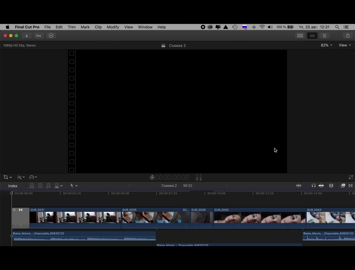
Task: Open the Effects browser icon
Action: pyautogui.click(x=343, y=185)
